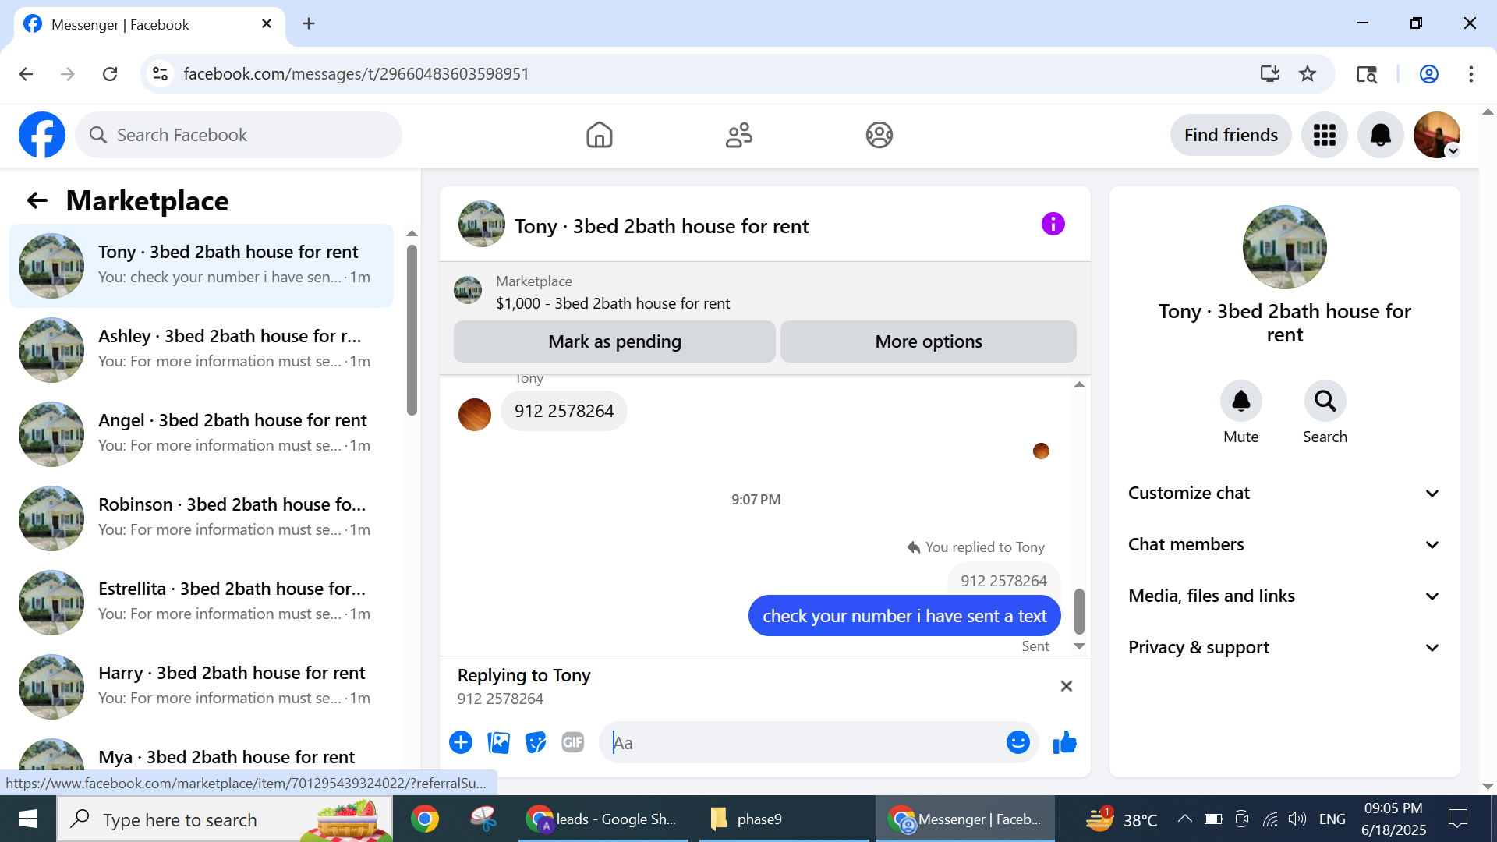Open the $1,000 3bed 2bath listing link
1497x842 pixels.
coord(613,303)
